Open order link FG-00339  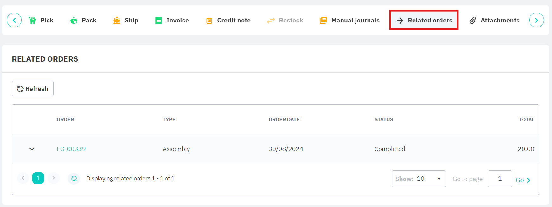pos(71,149)
